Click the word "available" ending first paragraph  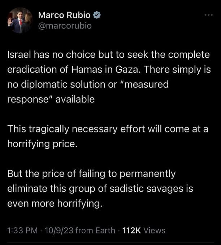coord(75,99)
